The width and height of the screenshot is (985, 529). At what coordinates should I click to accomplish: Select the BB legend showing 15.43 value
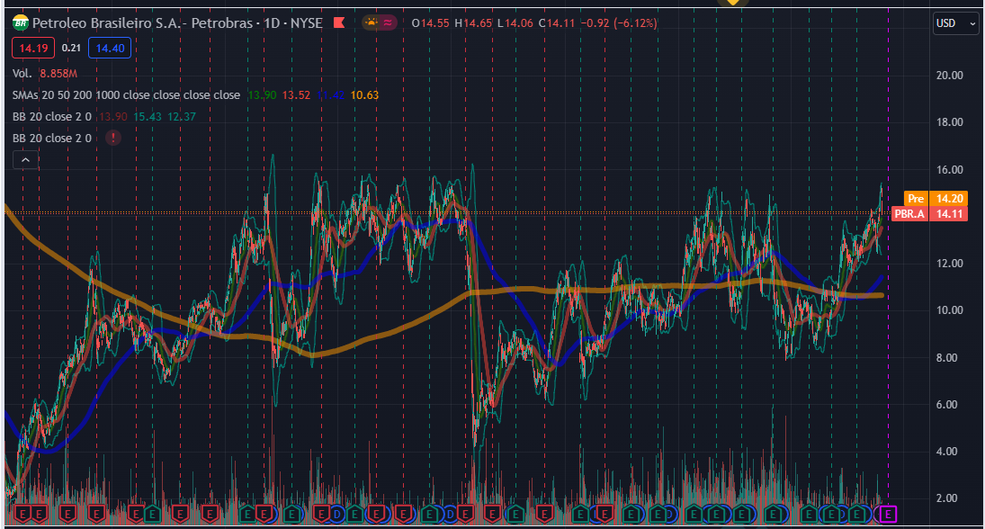coord(52,117)
